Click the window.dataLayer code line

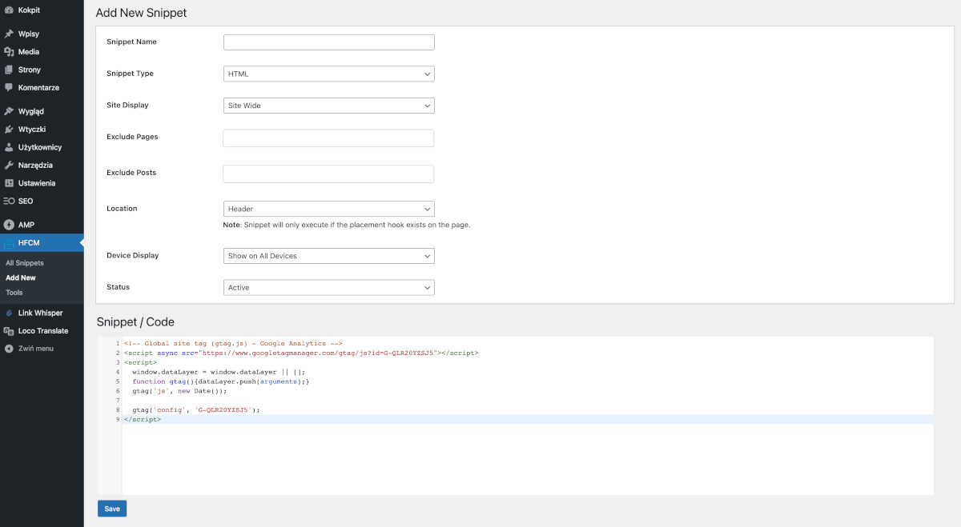[x=219, y=372]
